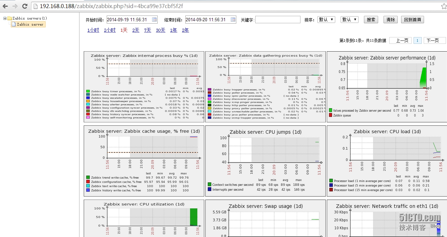447x237 pixels.
Task: Click the 搜索 search button
Action: coord(370,20)
